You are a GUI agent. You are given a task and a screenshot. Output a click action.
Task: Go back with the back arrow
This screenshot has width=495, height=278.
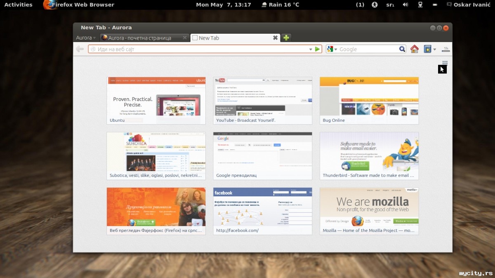[80, 49]
